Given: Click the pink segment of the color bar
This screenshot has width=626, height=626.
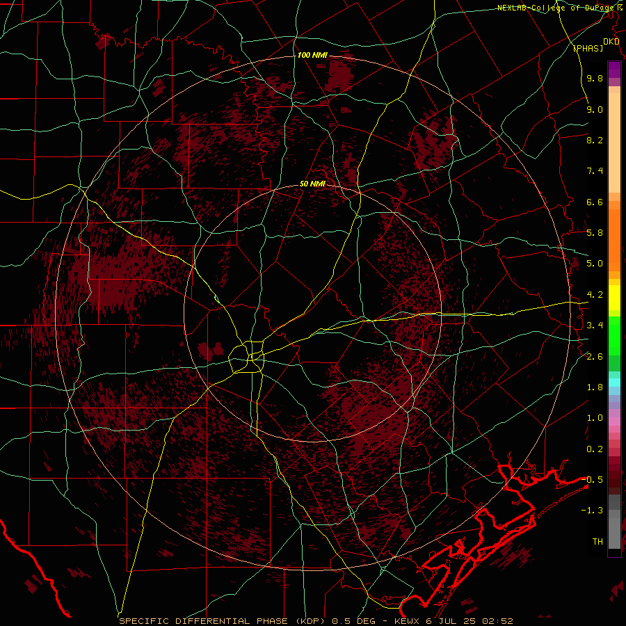Looking at the screenshot, I should [x=614, y=422].
